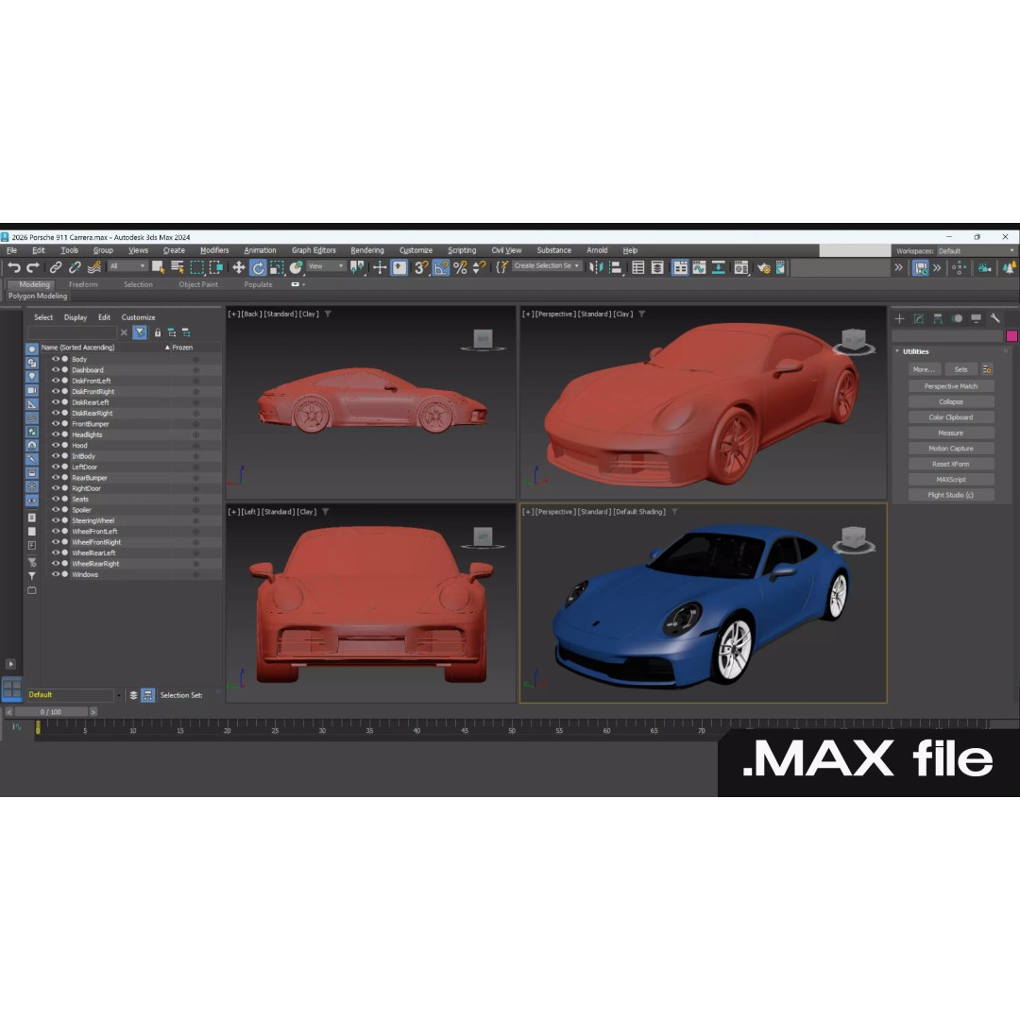Open the Modify panel tab icon
The width and height of the screenshot is (1020, 1020).
[x=919, y=318]
